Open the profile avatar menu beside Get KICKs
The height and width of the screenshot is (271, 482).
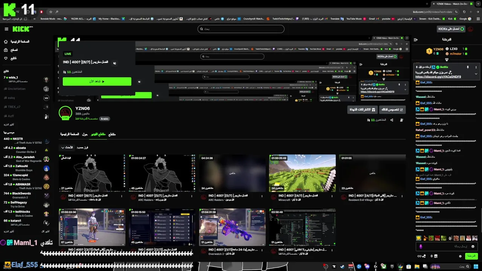coord(470,29)
